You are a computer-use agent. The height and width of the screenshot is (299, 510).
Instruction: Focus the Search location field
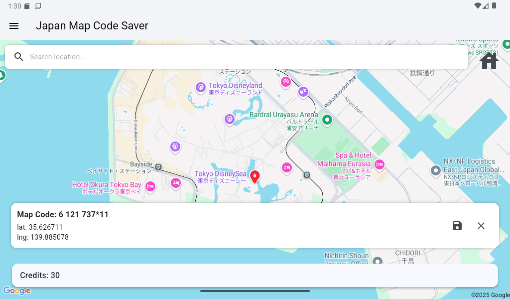click(x=237, y=57)
